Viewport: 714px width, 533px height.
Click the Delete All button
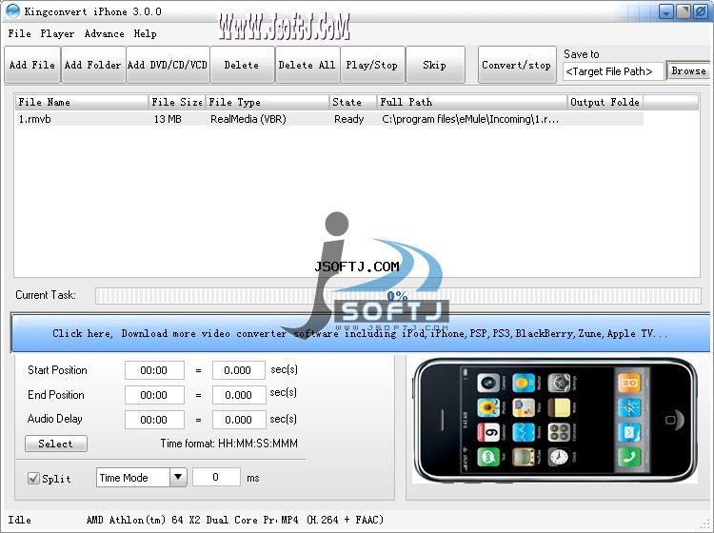click(x=307, y=65)
